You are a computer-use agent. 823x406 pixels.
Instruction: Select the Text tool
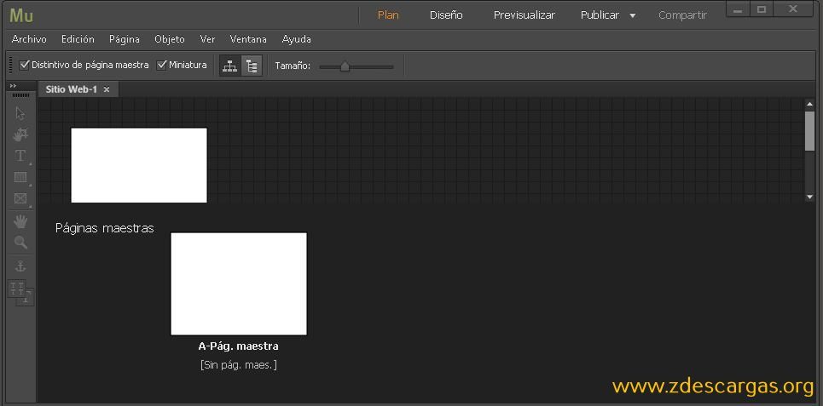point(20,156)
